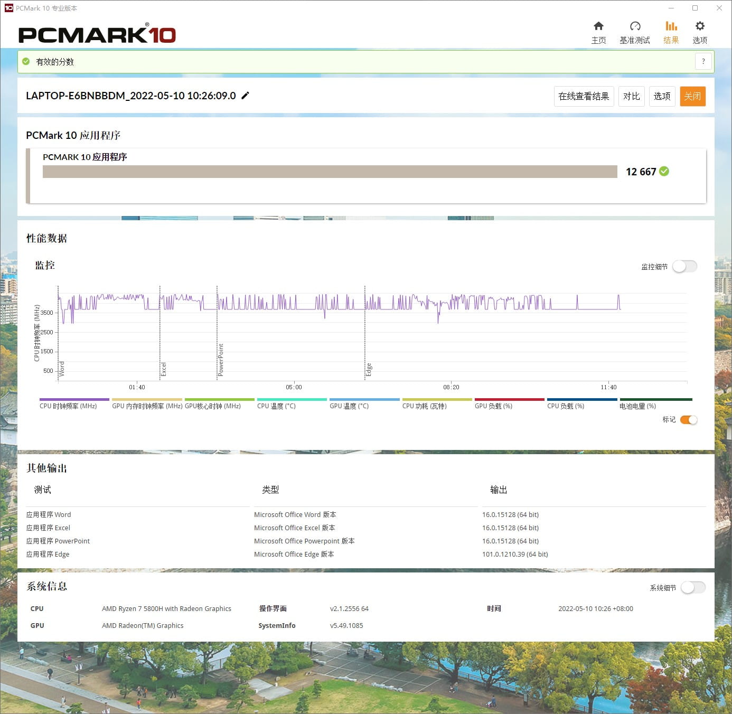Click the 有效的分数 status text
The width and height of the screenshot is (732, 714).
click(55, 62)
